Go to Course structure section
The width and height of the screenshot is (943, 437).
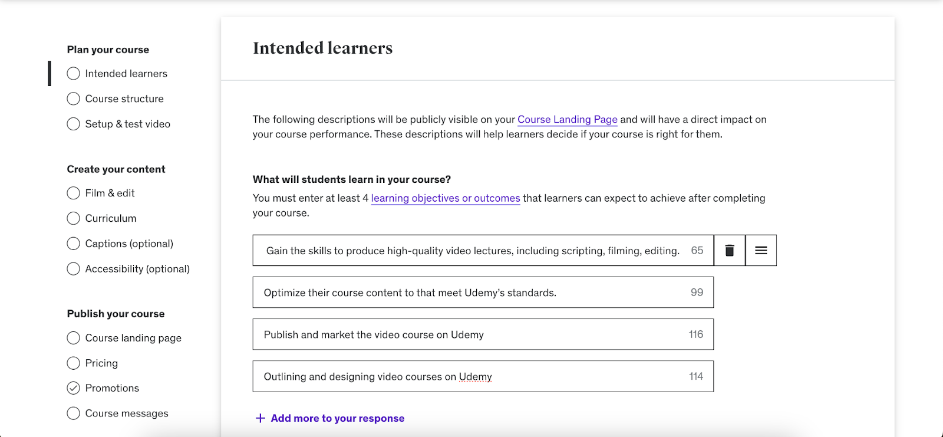coord(124,98)
